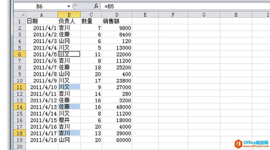The image size is (270, 150).
Task: Select row 18 header
Action: [20, 133]
